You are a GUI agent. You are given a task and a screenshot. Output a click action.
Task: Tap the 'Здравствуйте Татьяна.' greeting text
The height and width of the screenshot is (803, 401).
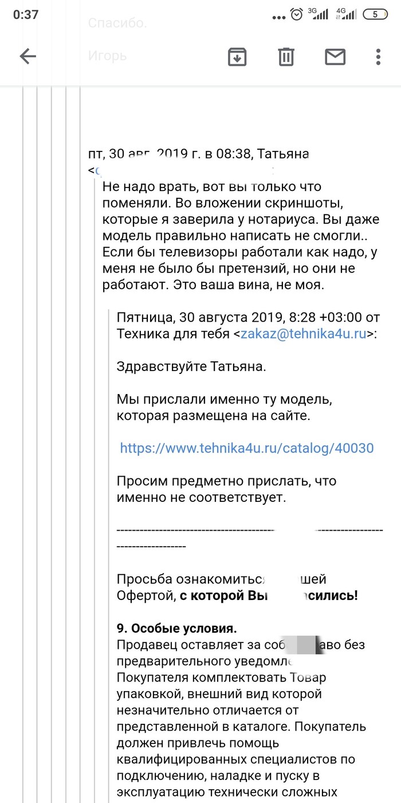click(191, 367)
